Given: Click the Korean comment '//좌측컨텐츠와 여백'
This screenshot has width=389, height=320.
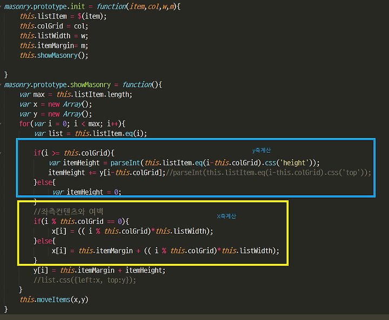Looking at the screenshot, I should (x=69, y=212).
